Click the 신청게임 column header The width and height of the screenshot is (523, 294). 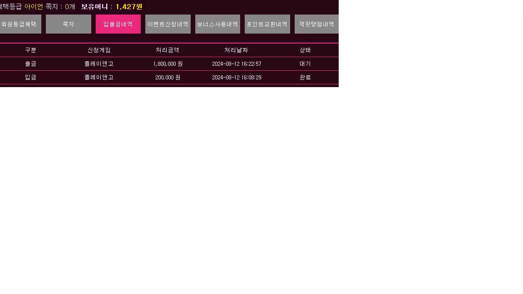pyautogui.click(x=99, y=50)
